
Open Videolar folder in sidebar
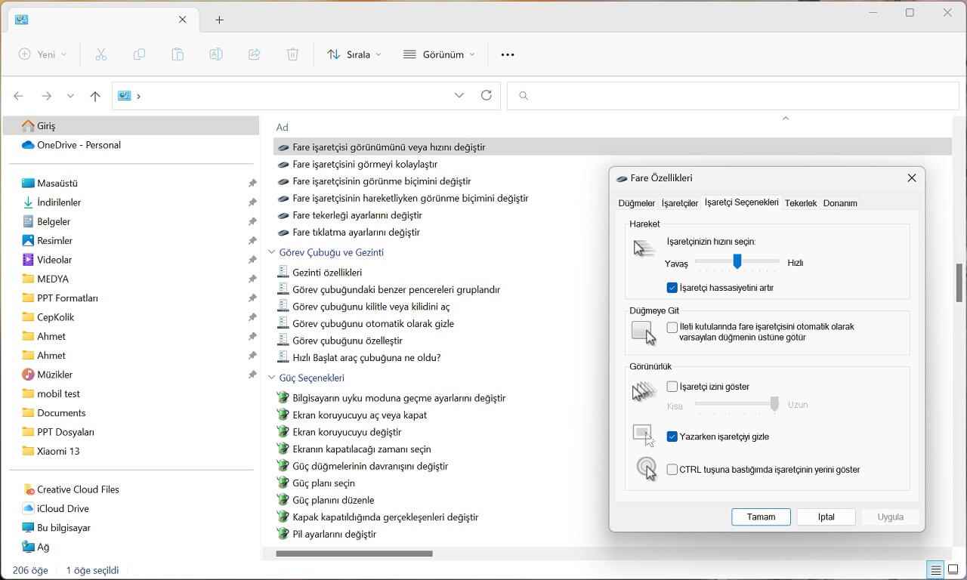coord(47,260)
